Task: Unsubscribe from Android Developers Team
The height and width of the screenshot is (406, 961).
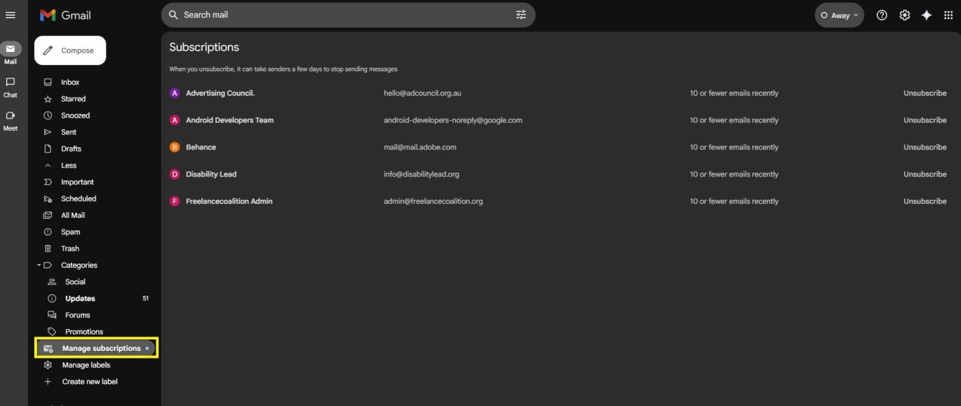Action: point(925,120)
